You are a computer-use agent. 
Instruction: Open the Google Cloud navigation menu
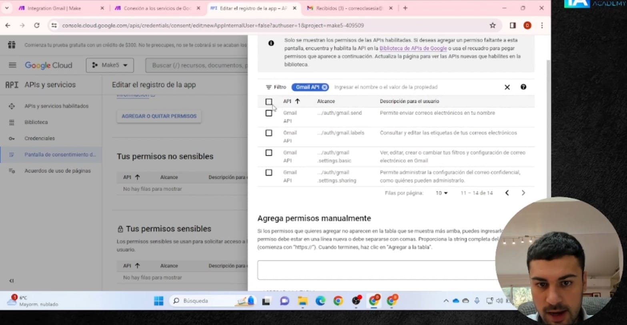click(12, 65)
